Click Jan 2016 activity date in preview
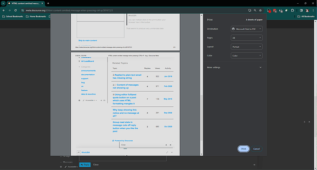The image size is (317, 170). (x=168, y=77)
